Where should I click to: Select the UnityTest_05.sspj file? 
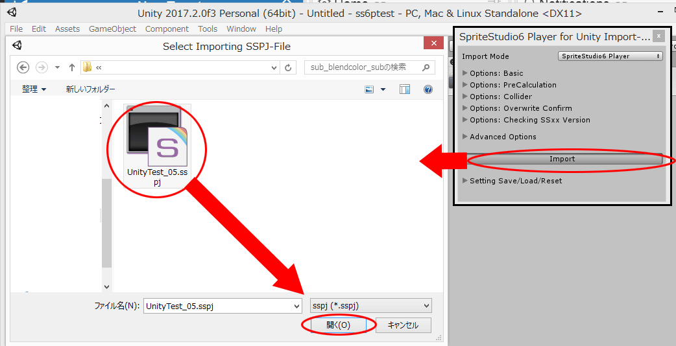158,145
